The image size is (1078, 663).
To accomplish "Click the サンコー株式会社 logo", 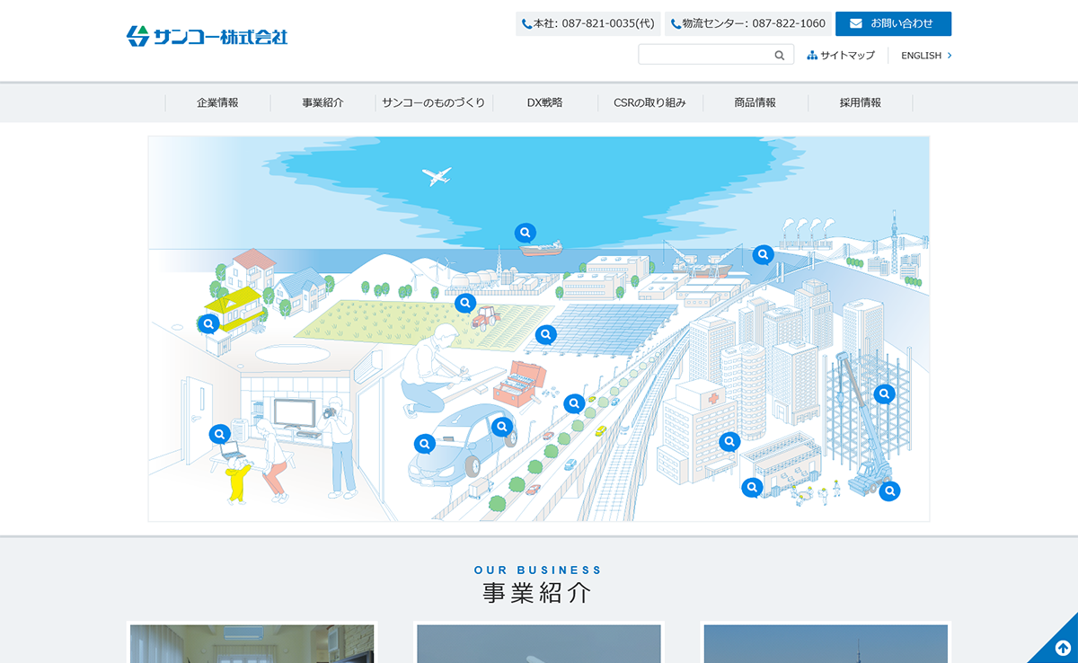I will coord(208,37).
